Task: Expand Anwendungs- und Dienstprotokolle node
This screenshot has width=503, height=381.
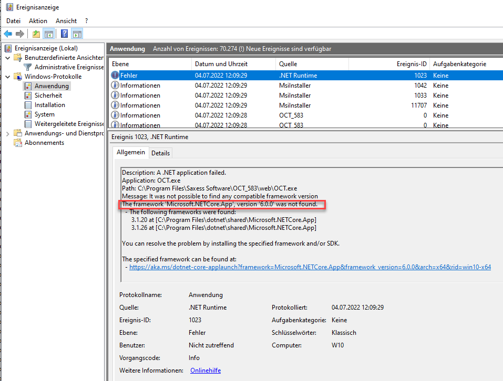Action: pos(7,133)
